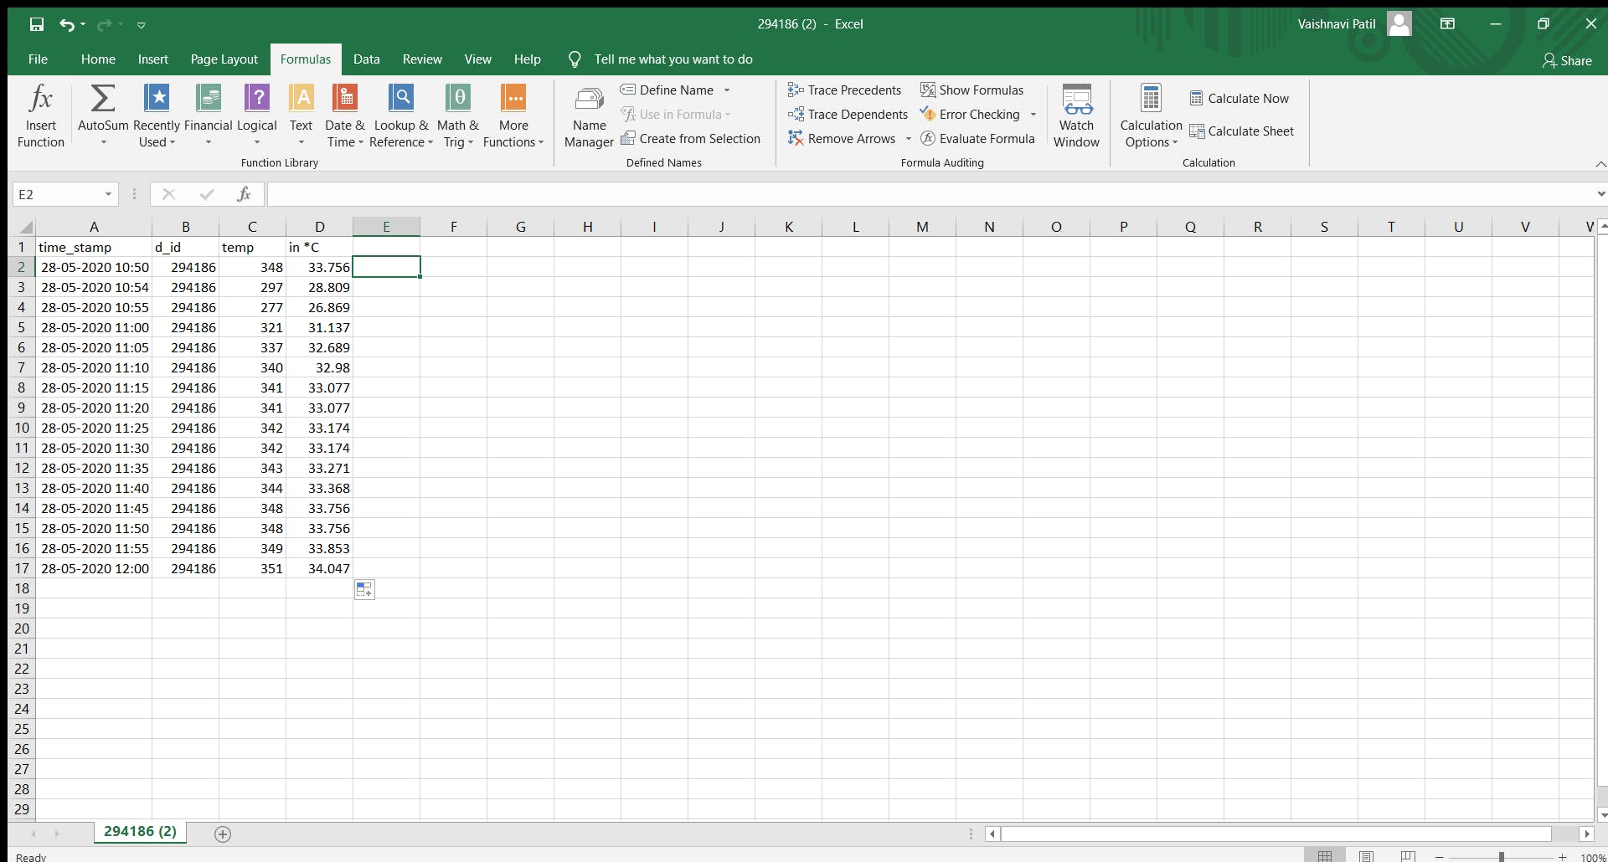
Task: Expand the Define Name dropdown arrow
Action: [x=727, y=90]
